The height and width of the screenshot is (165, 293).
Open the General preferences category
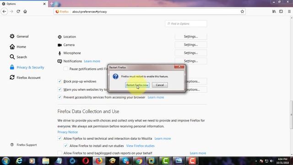point(19,36)
